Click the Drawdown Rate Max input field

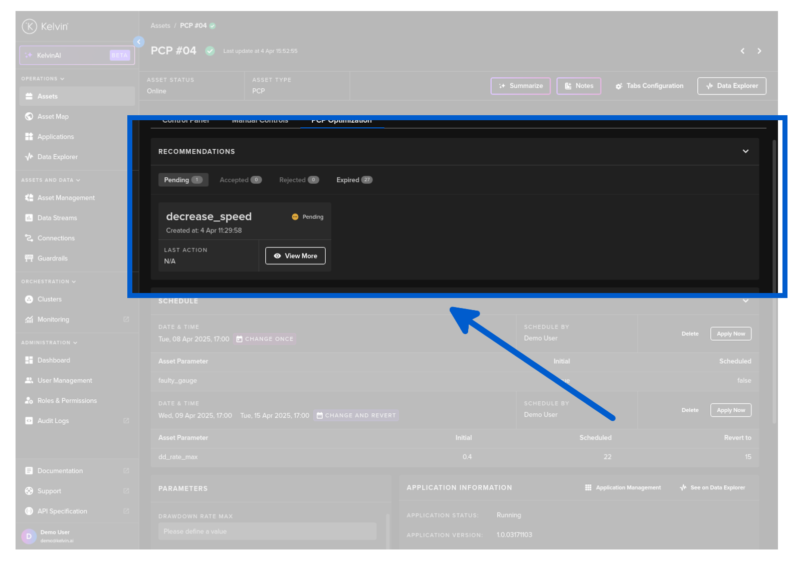coord(267,531)
